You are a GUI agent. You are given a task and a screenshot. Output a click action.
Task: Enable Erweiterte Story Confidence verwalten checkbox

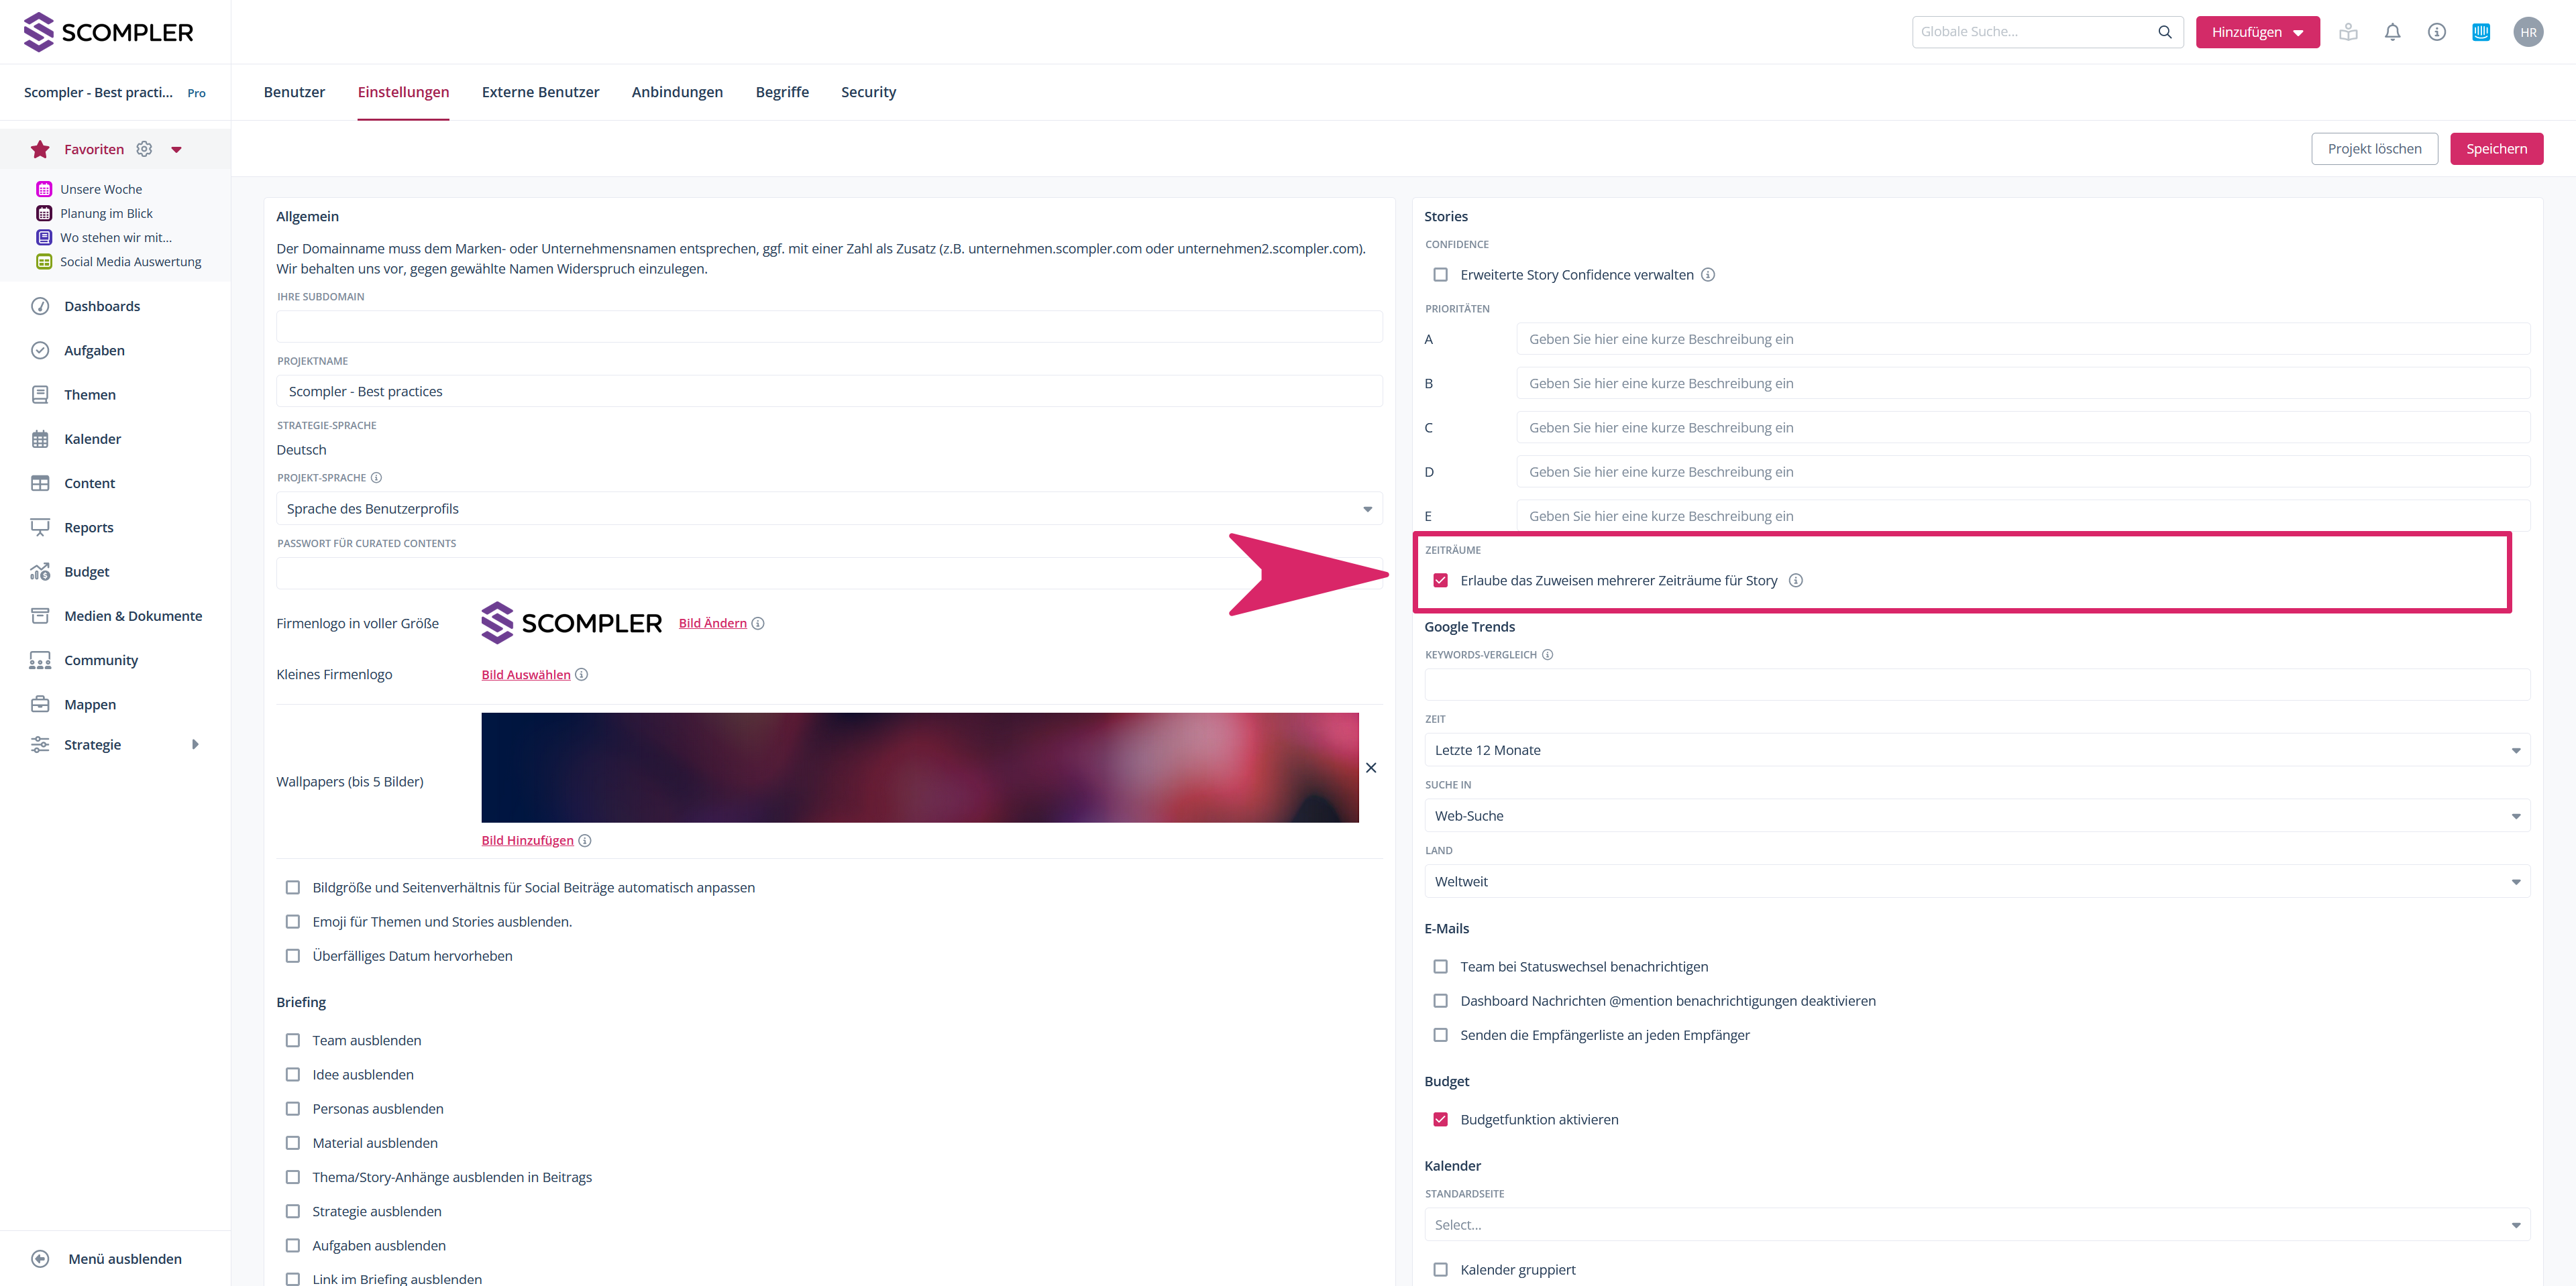tap(1440, 275)
